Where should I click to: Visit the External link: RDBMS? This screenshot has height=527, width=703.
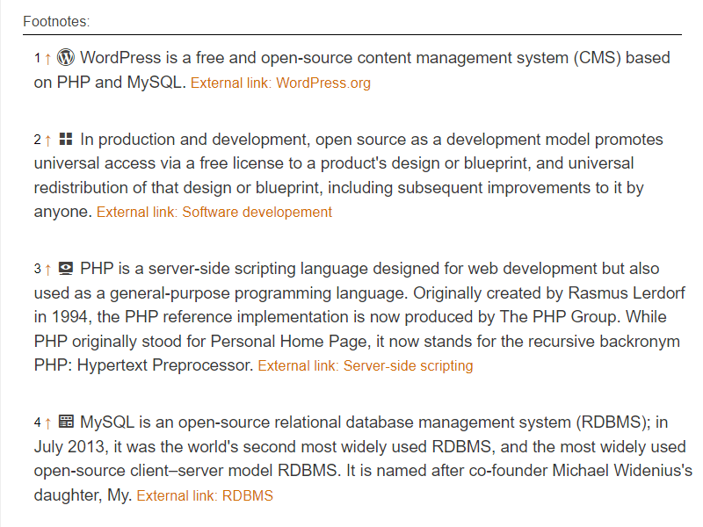(x=205, y=495)
